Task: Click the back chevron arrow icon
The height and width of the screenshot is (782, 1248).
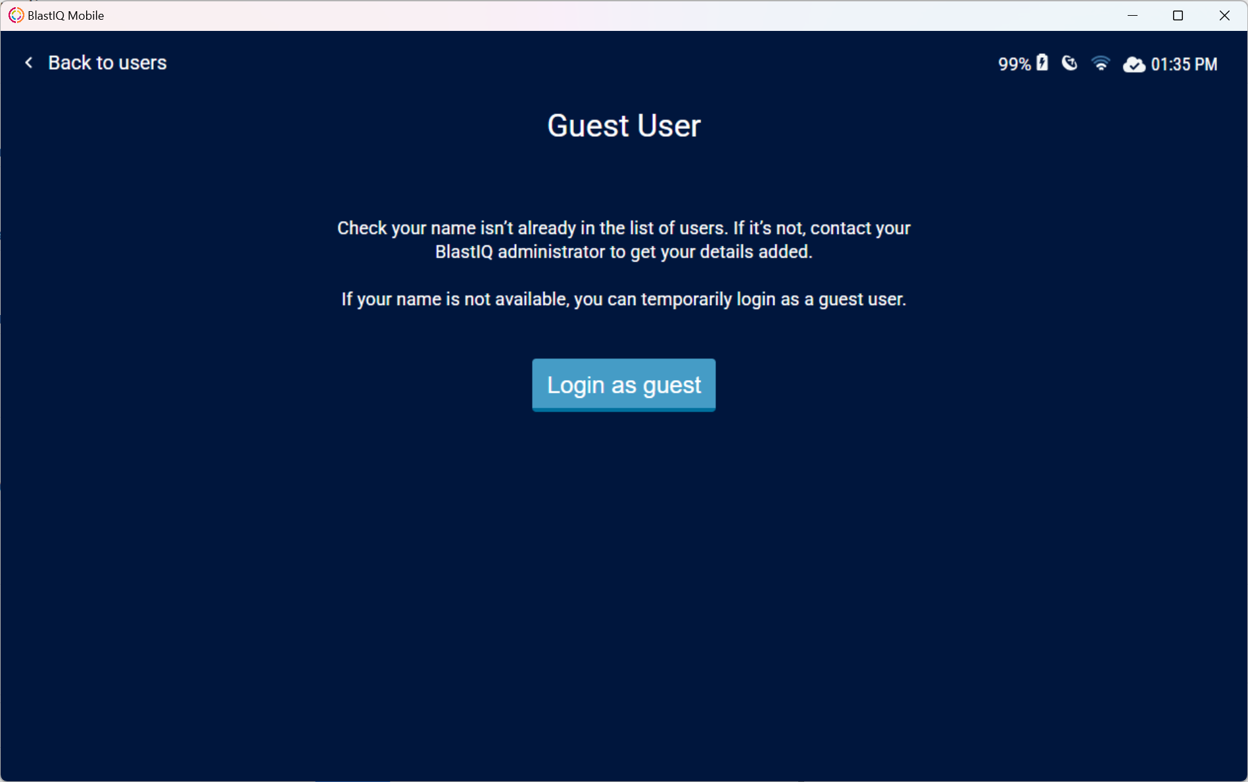Action: [x=29, y=62]
